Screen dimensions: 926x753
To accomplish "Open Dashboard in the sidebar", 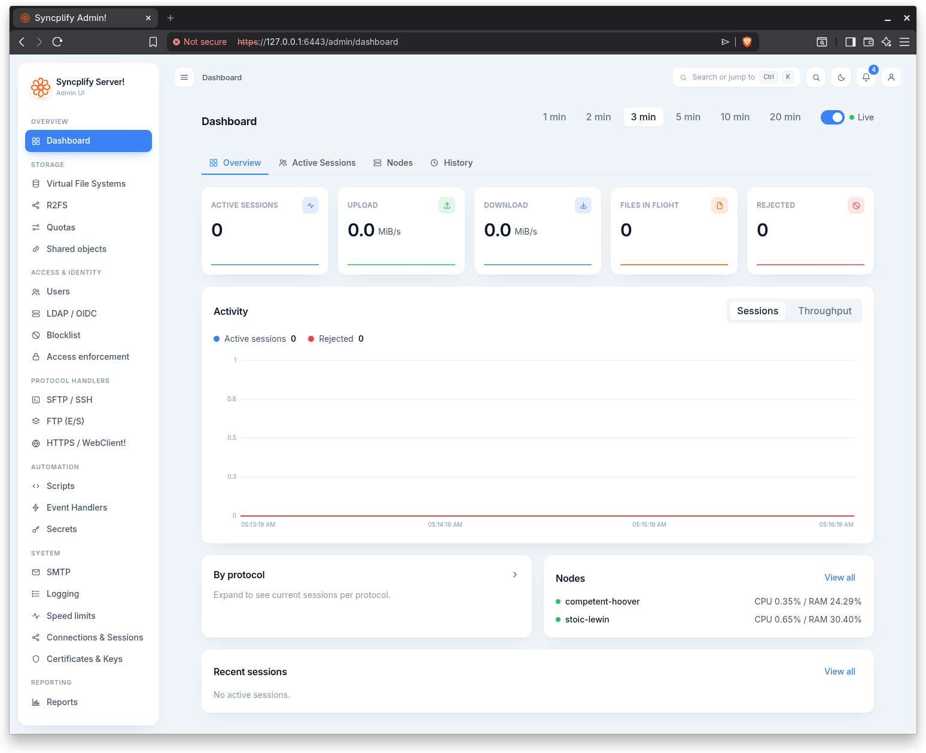I will tap(89, 141).
